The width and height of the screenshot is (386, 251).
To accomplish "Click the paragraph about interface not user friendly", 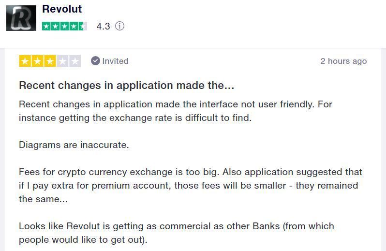I will tap(176, 111).
